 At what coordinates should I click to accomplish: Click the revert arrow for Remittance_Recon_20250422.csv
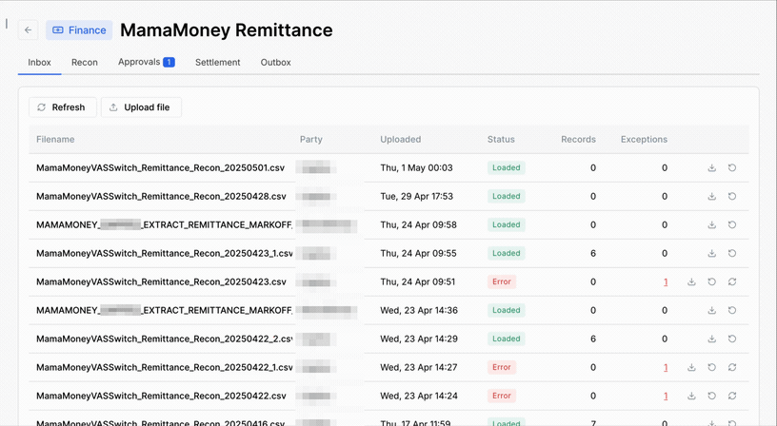pos(711,396)
